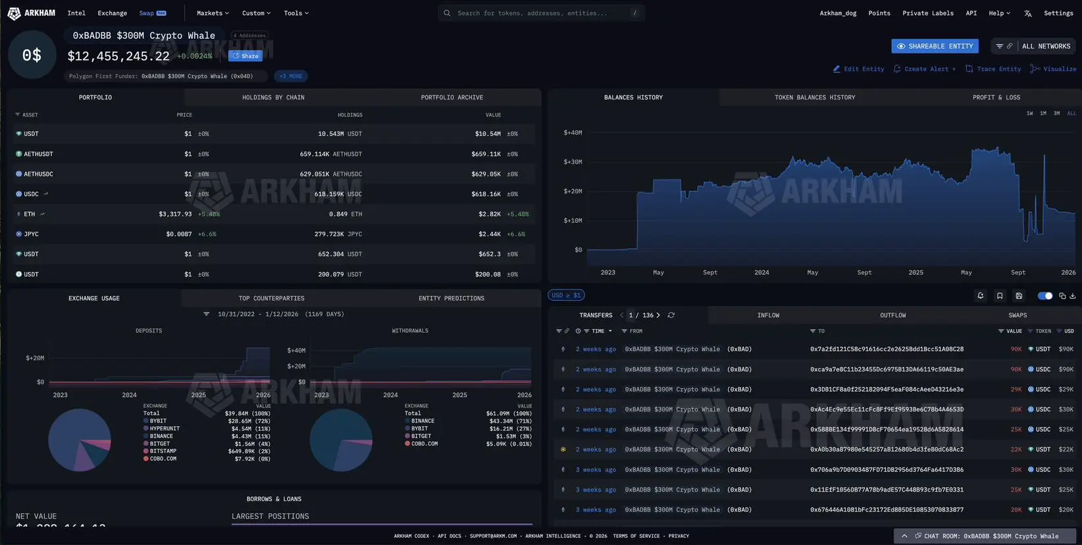The height and width of the screenshot is (545, 1082).
Task: Click the Share button near balance
Action: click(245, 56)
